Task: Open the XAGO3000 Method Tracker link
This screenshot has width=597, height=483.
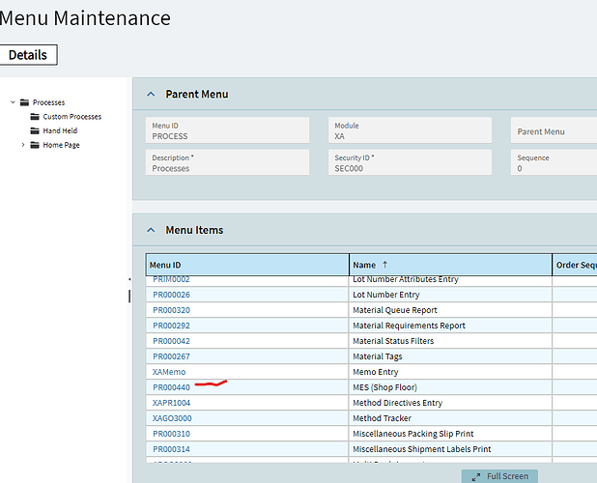Action: click(x=172, y=418)
